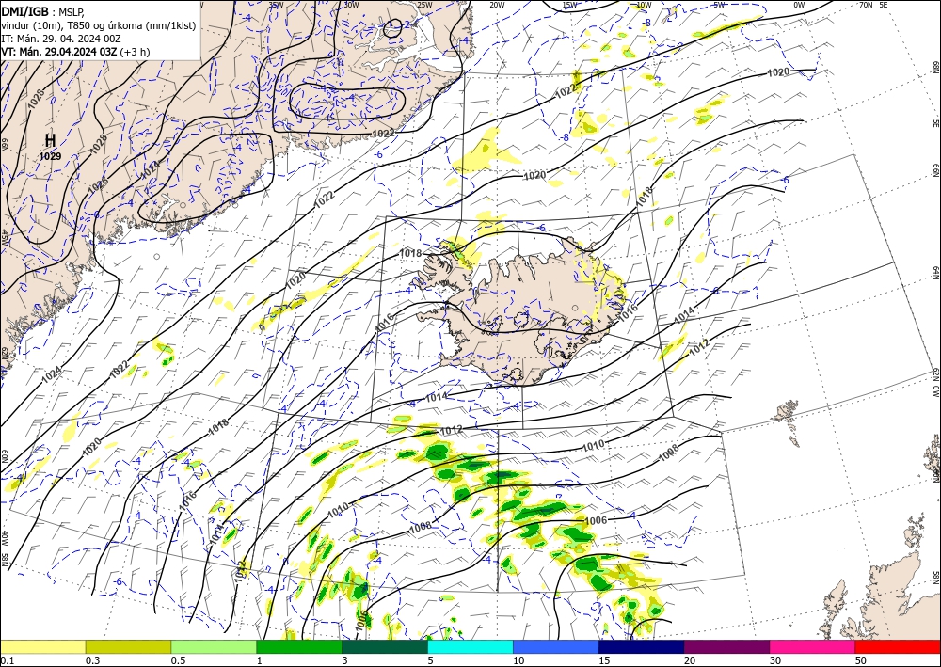Click the '1026' isobar label
Screen dimensions: 941x667
[x=98, y=186]
